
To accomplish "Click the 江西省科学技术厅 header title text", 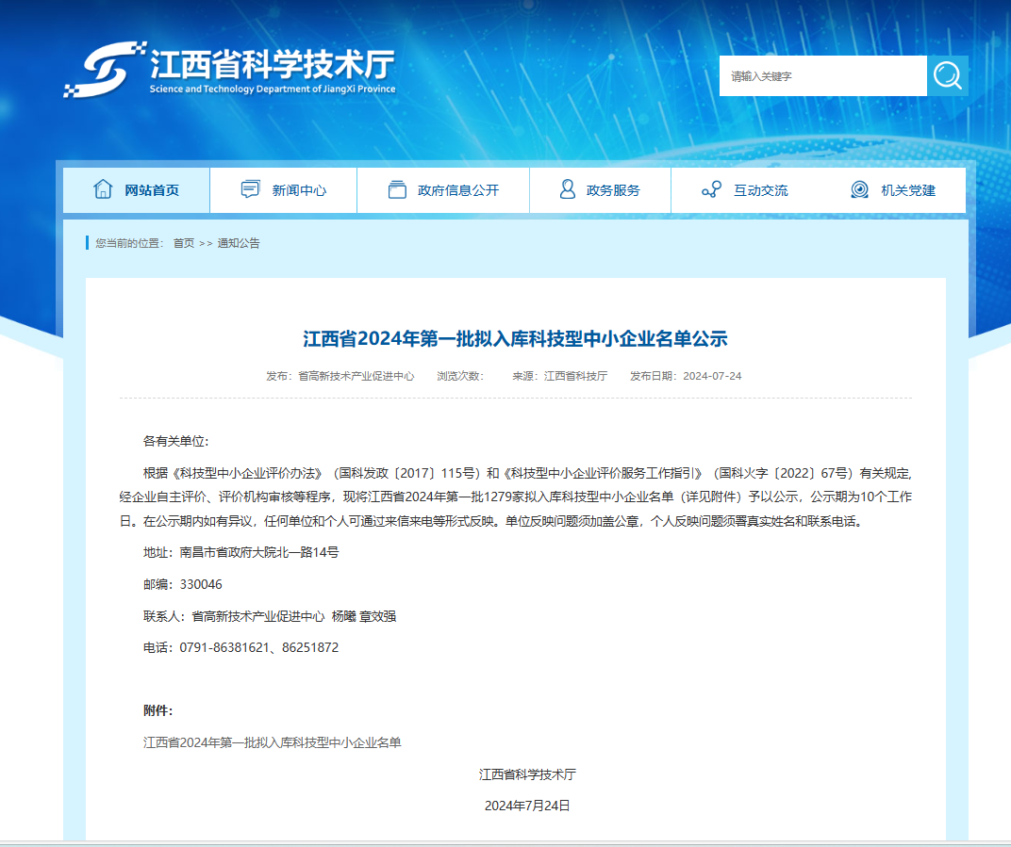I will (272, 64).
